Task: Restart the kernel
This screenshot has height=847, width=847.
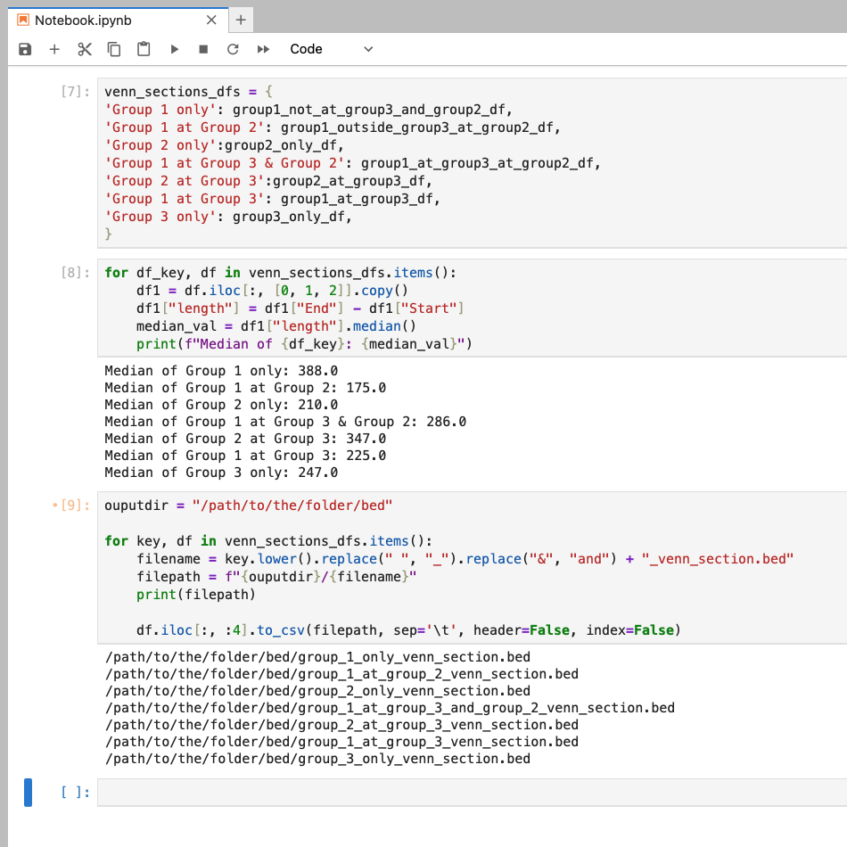Action: 233,49
